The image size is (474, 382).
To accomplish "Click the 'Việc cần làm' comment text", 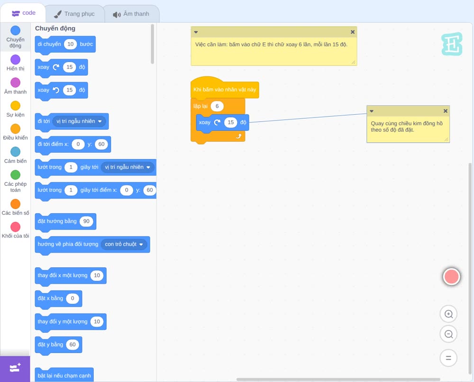I will click(x=271, y=45).
